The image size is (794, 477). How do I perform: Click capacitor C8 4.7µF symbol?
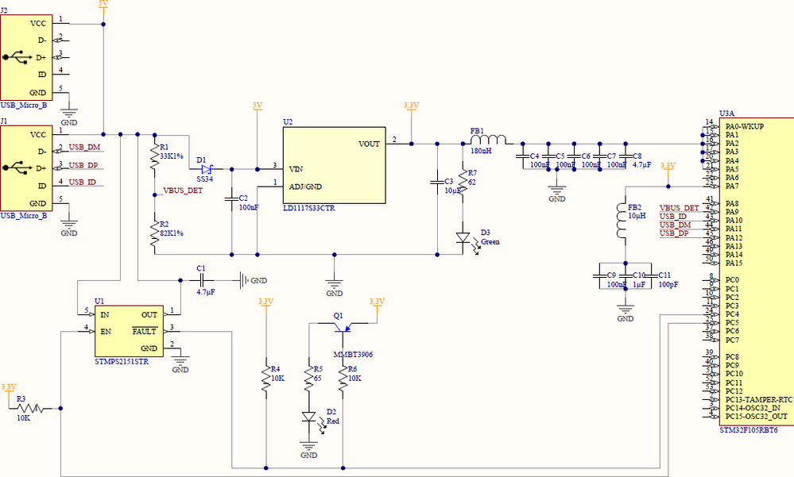tap(626, 156)
